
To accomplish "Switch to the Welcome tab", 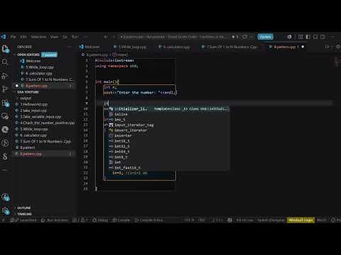I will [90, 47].
